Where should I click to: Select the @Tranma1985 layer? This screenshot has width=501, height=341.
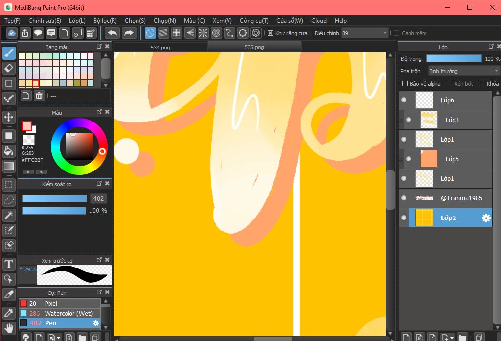pyautogui.click(x=446, y=198)
